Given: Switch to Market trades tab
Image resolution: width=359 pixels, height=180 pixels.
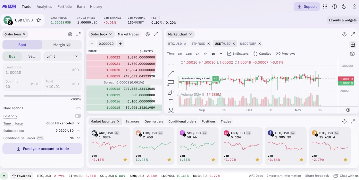Looking at the screenshot, I should pos(128,34).
